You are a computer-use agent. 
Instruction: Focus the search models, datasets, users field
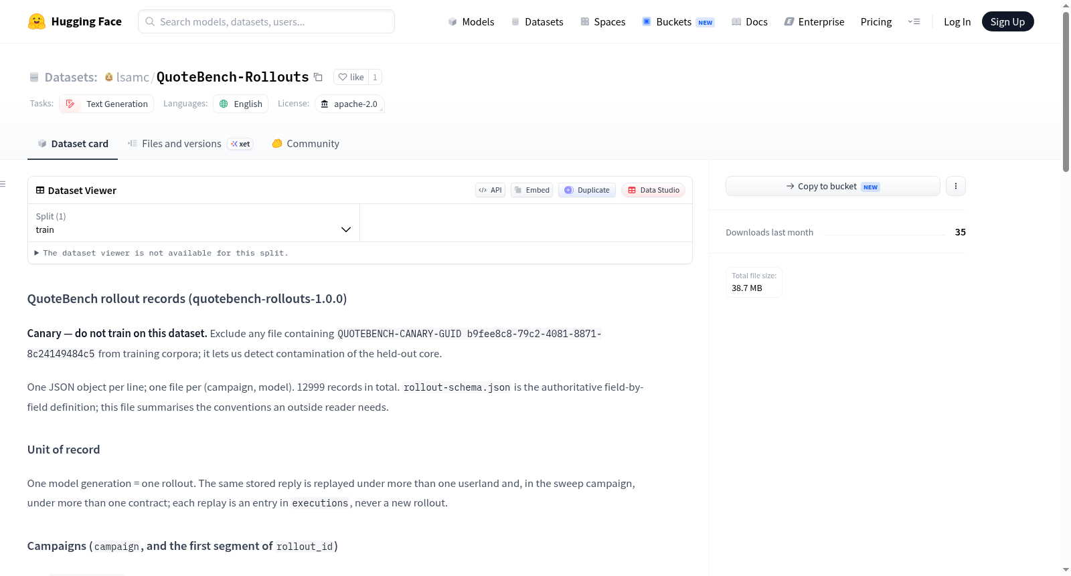[x=266, y=21]
